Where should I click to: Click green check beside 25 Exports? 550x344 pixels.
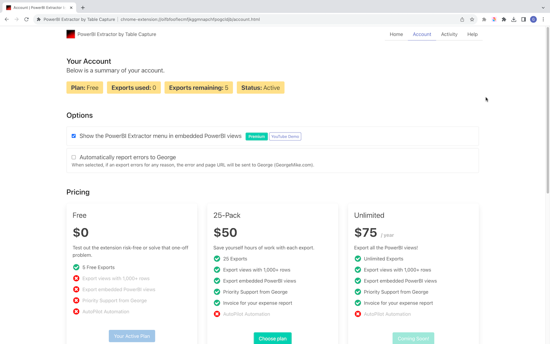point(217,258)
